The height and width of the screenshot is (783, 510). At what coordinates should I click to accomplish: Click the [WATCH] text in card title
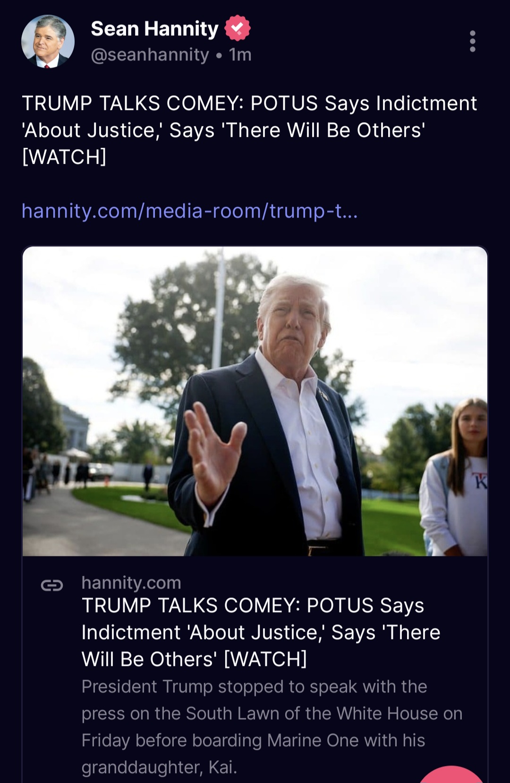[x=265, y=659]
